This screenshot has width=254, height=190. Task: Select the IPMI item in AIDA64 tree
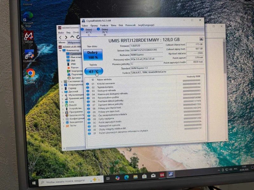tap(71, 64)
